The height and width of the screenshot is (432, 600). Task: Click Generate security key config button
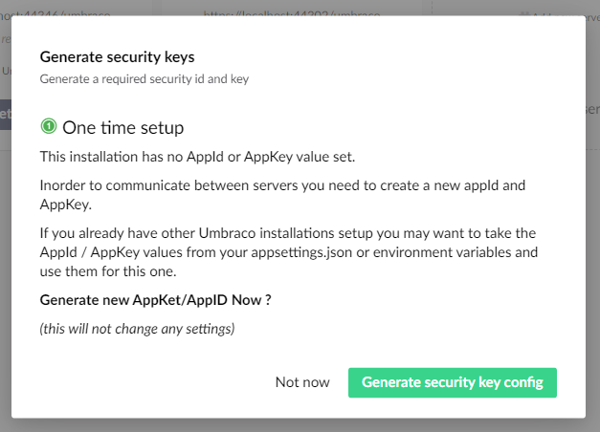coord(453,382)
